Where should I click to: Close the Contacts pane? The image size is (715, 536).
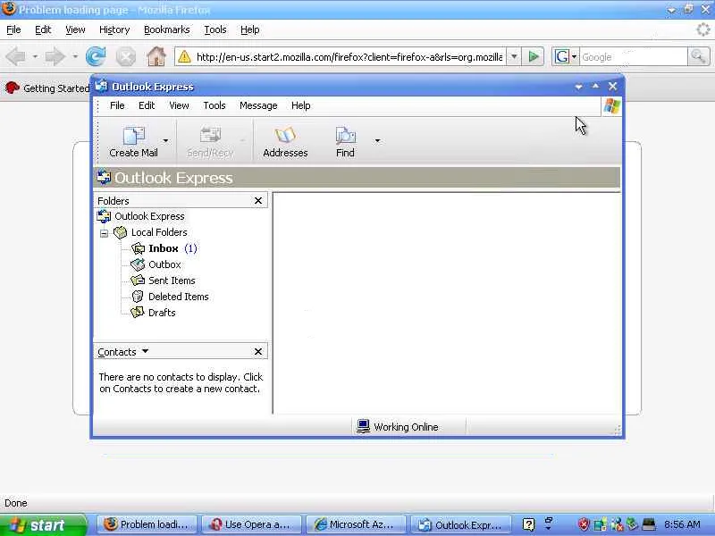pos(258,351)
